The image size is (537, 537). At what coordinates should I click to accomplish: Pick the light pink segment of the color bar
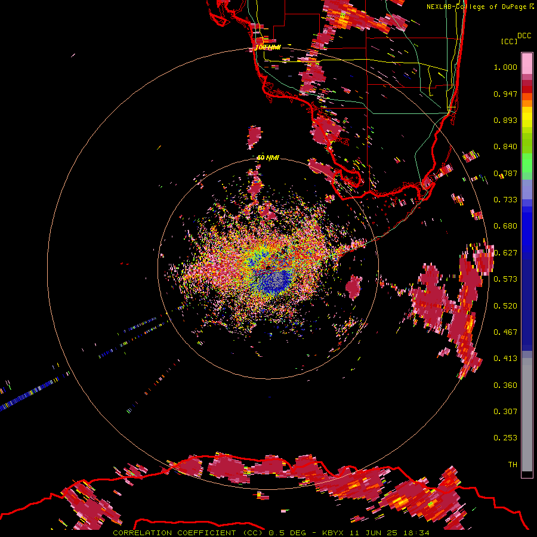(x=527, y=63)
